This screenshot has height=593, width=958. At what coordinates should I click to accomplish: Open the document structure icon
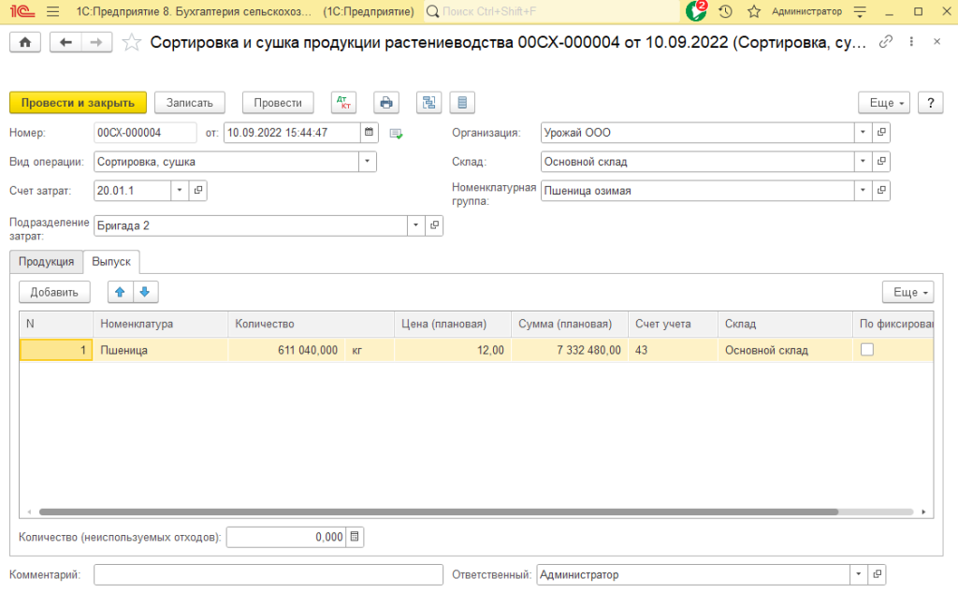coord(429,103)
